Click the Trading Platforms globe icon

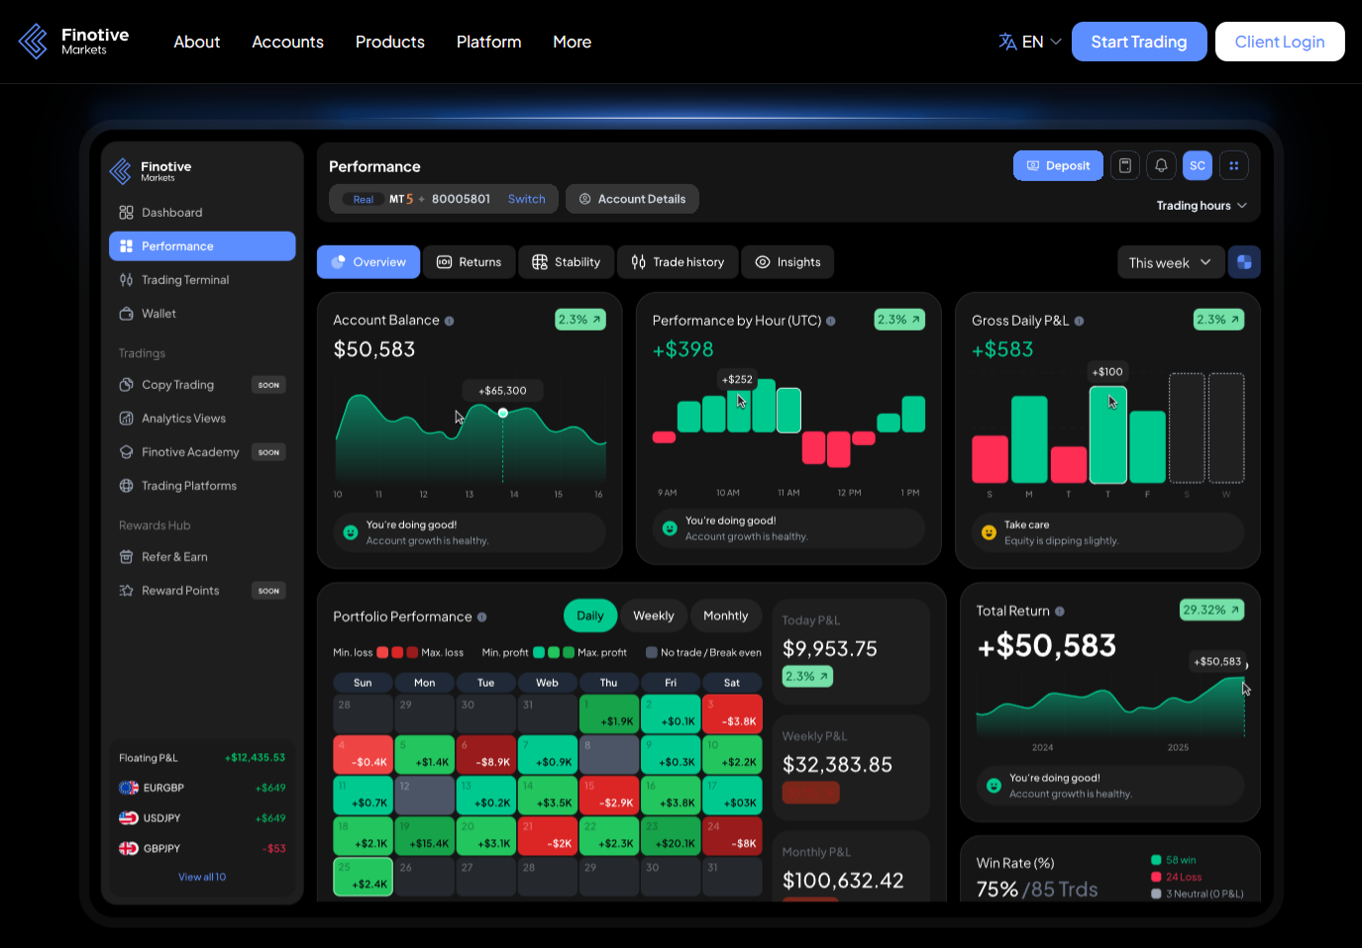(126, 486)
